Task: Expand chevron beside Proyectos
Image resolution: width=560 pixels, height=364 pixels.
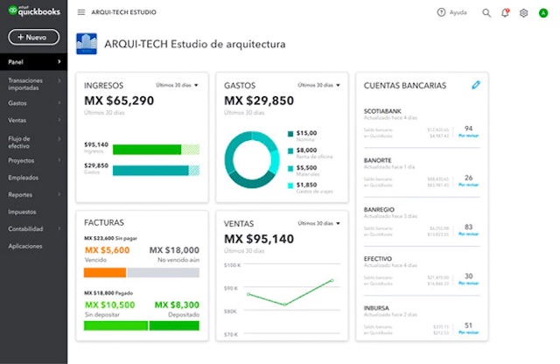Action: (59, 160)
